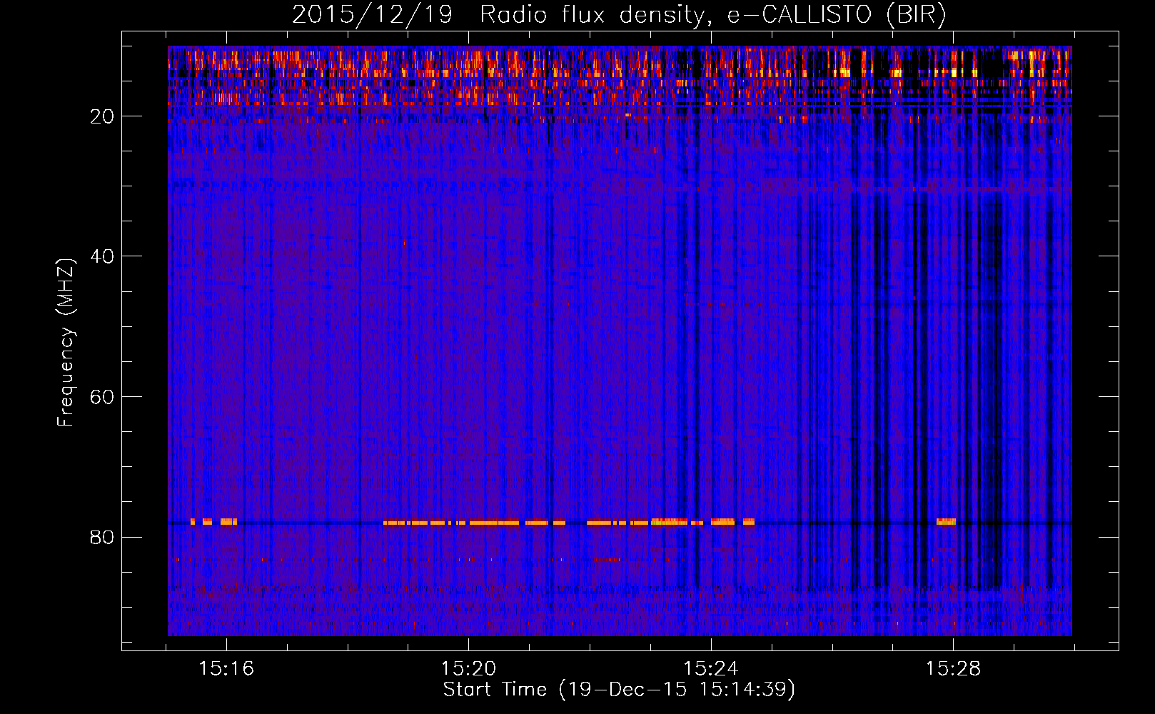Click the 60 MHz frequency tick label
The width and height of the screenshot is (1155, 714).
(x=102, y=397)
